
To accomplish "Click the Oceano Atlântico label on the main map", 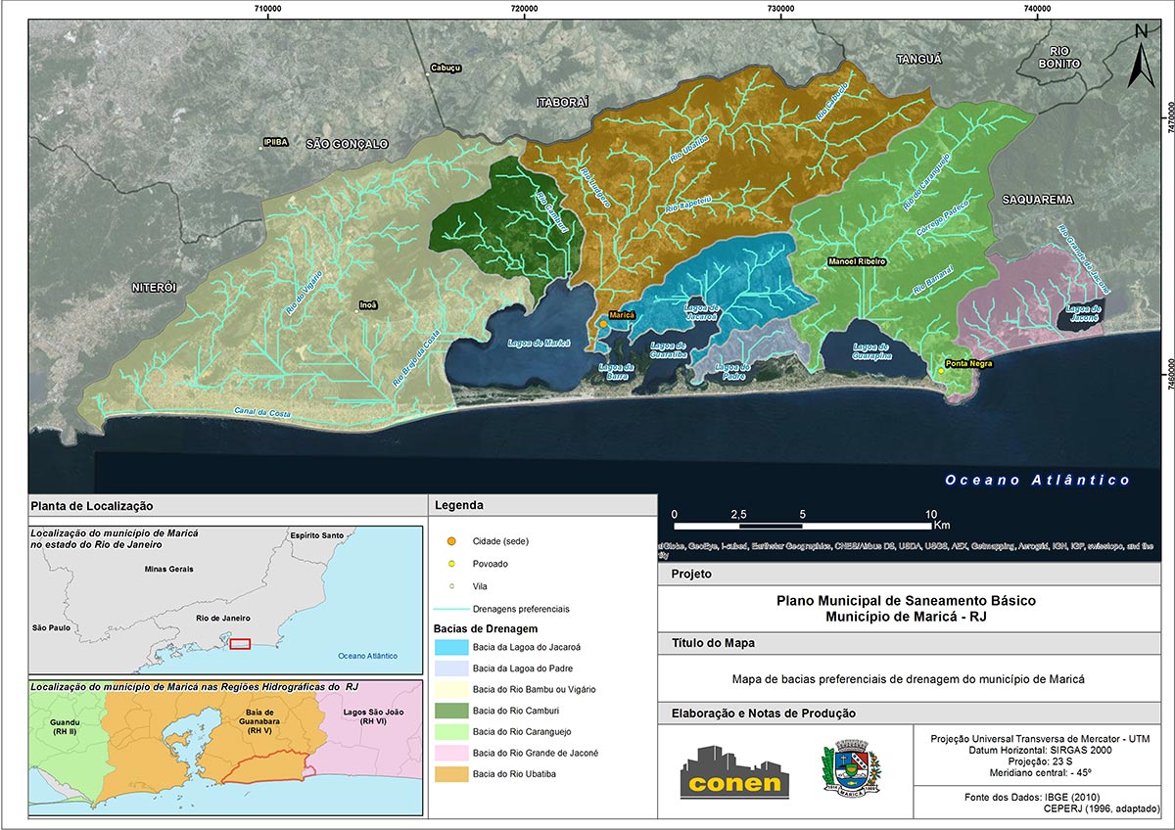I will pyautogui.click(x=1037, y=480).
